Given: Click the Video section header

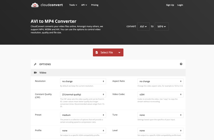Looking at the screenshot, I should click(108, 73).
